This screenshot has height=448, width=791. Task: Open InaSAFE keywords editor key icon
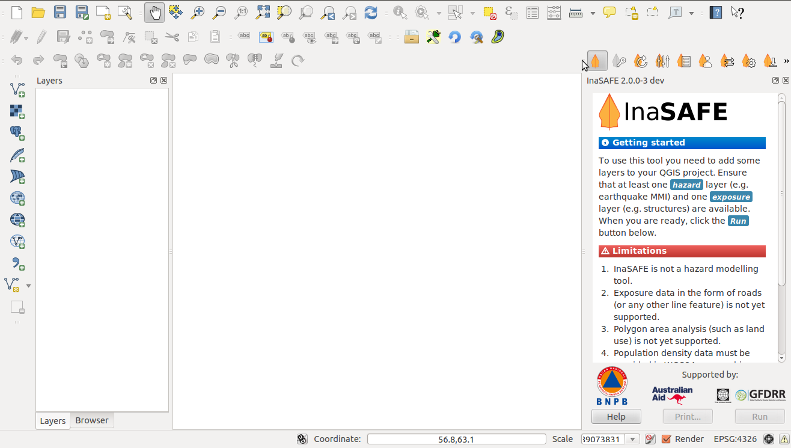point(619,61)
